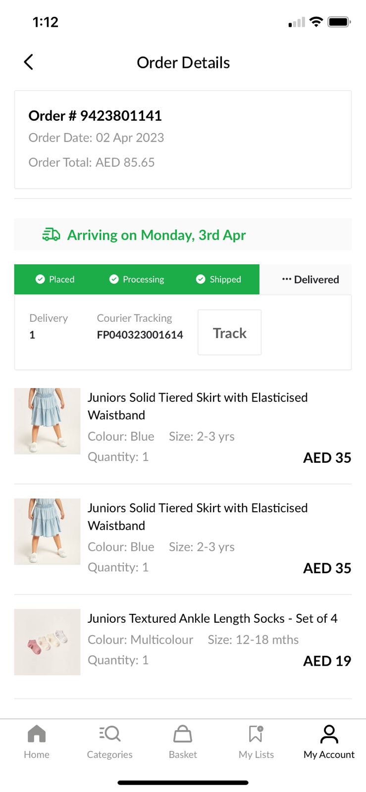
Task: Tap the Placed checkmark icon
Action: pyautogui.click(x=40, y=279)
